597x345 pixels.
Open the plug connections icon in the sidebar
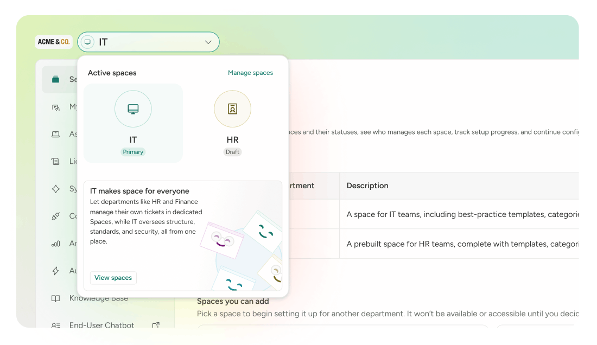[x=55, y=216]
